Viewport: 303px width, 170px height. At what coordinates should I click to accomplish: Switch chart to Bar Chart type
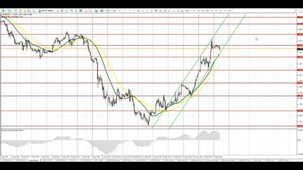pyautogui.click(x=58, y=10)
